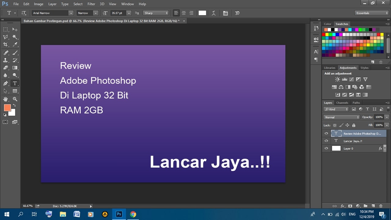Open the Filter menu
This screenshot has height=220, width=391.
click(x=91, y=4)
